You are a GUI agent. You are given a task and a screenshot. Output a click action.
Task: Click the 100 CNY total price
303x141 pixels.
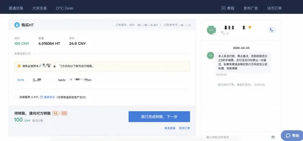coord(22,44)
